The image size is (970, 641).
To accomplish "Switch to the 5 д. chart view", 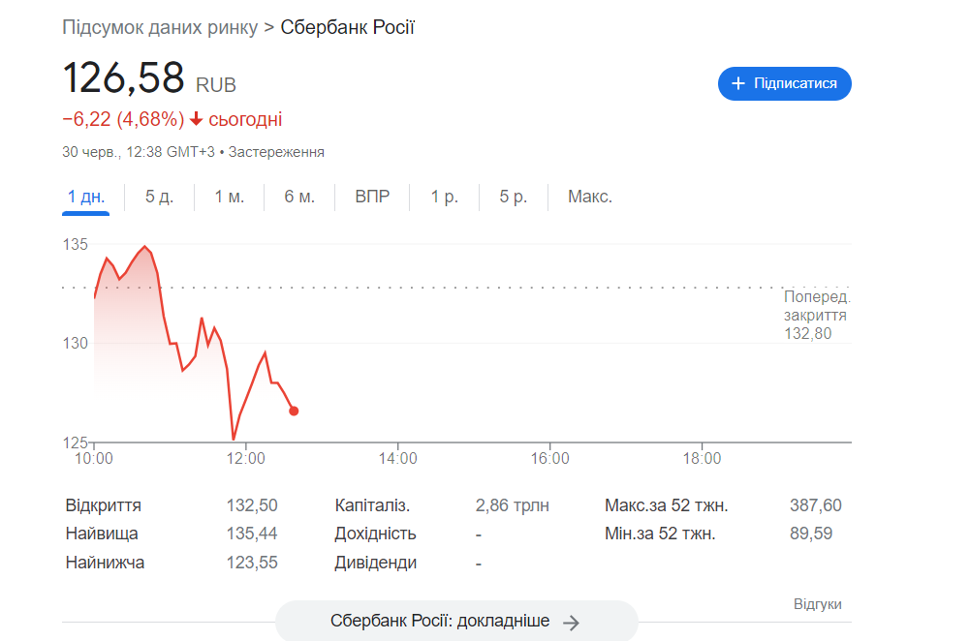I will [x=158, y=196].
